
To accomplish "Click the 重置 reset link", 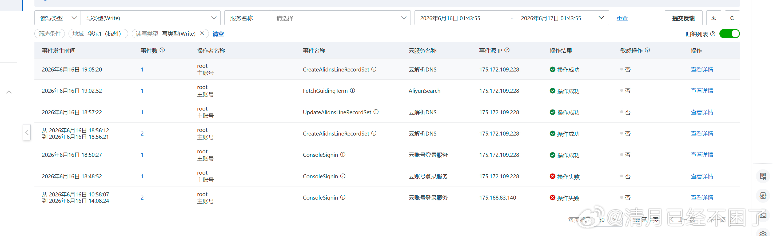I will (622, 18).
